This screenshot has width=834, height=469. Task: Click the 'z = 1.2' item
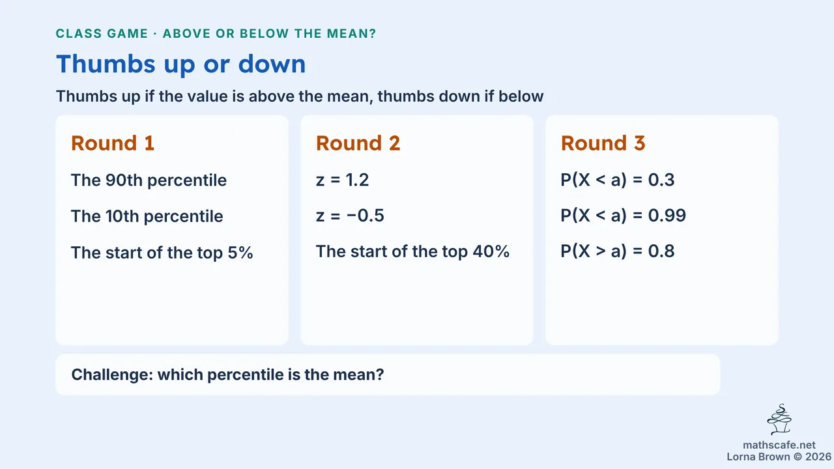click(343, 180)
